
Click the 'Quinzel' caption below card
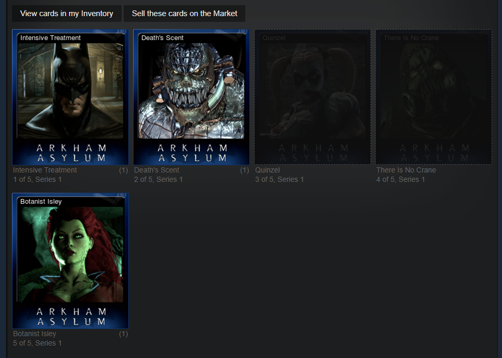coord(267,170)
